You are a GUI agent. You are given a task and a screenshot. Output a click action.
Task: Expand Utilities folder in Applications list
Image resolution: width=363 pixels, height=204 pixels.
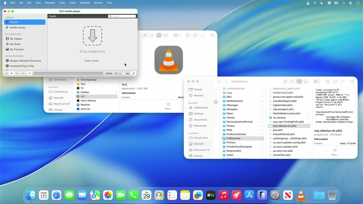[116, 92]
